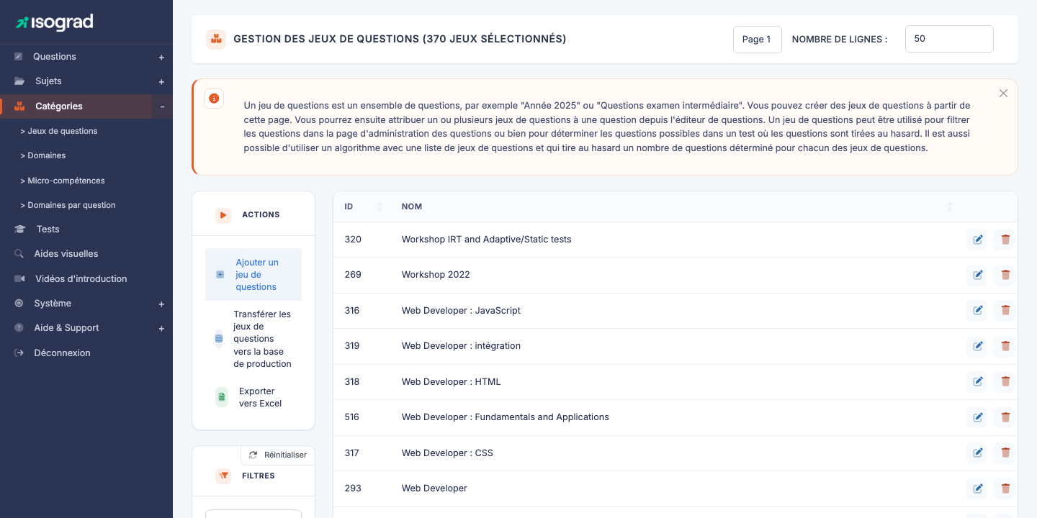Click the Déconnexion logout icon
This screenshot has height=518, width=1037.
[19, 353]
